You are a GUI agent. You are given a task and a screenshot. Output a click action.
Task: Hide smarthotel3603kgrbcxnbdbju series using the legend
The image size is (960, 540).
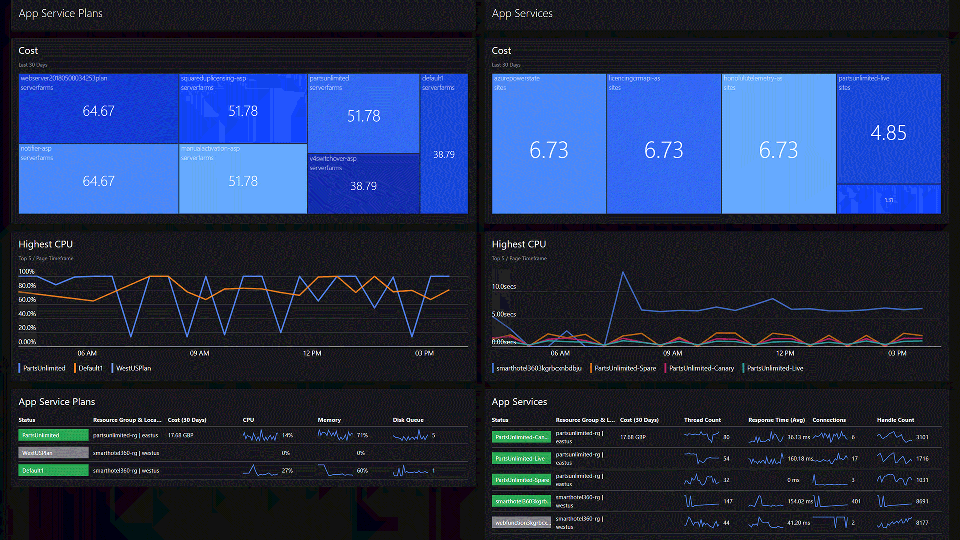pos(537,368)
